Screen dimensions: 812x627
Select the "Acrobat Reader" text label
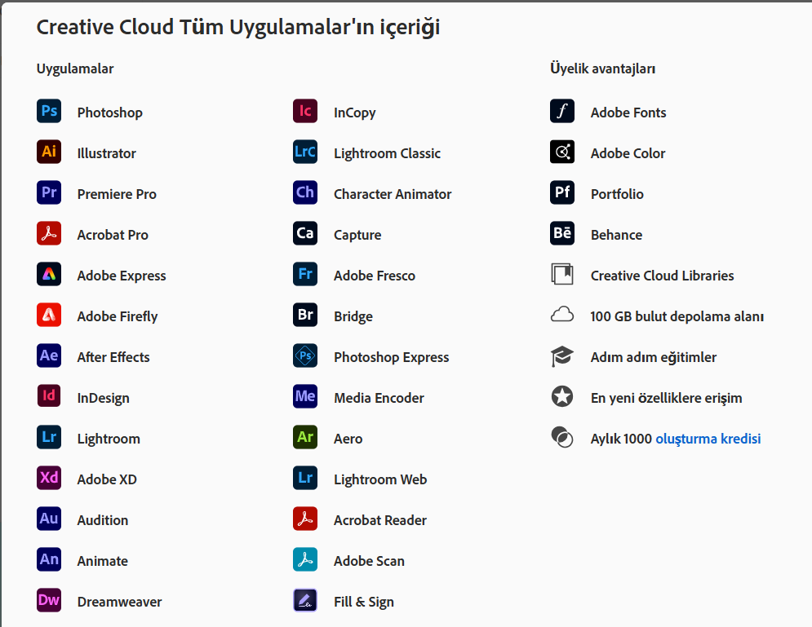(x=380, y=520)
